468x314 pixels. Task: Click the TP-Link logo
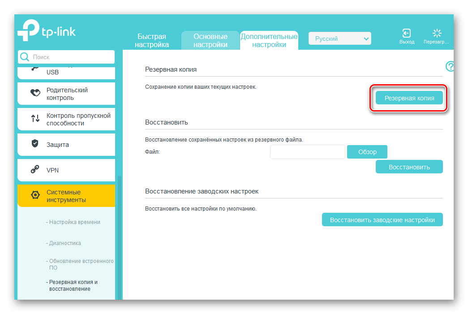46,32
